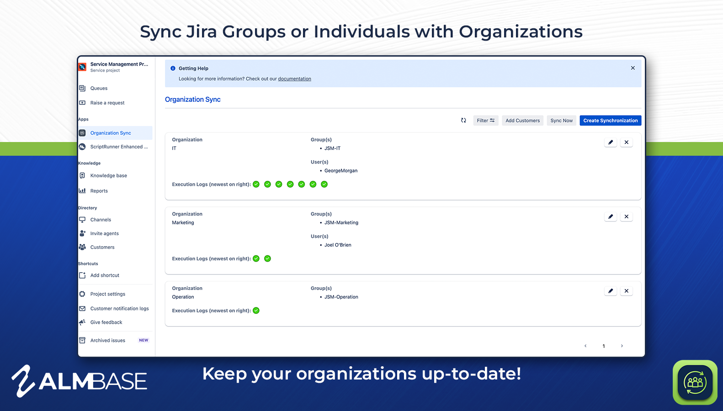
Task: Click Create Synchronization button
Action: tap(611, 121)
